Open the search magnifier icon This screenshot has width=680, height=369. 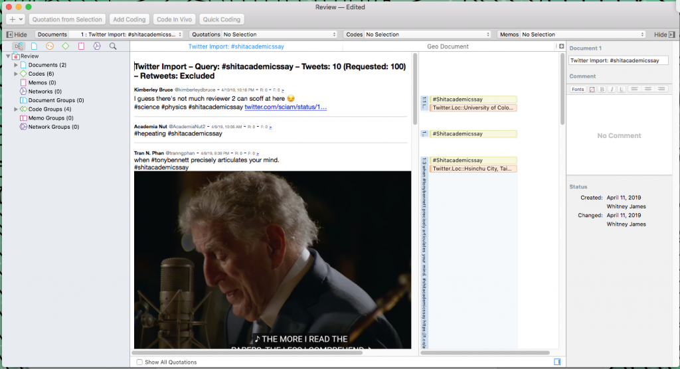click(x=113, y=46)
